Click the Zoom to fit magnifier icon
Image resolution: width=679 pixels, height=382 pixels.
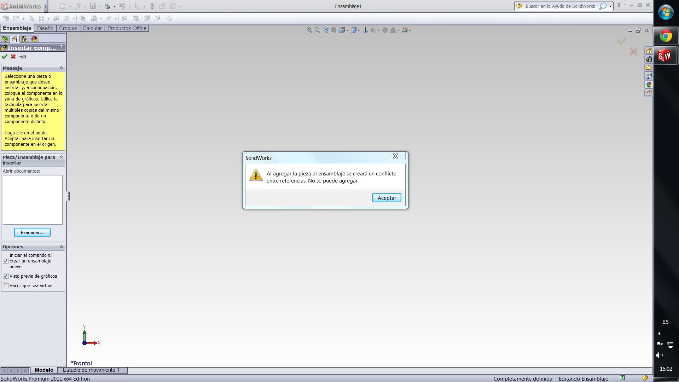309,30
